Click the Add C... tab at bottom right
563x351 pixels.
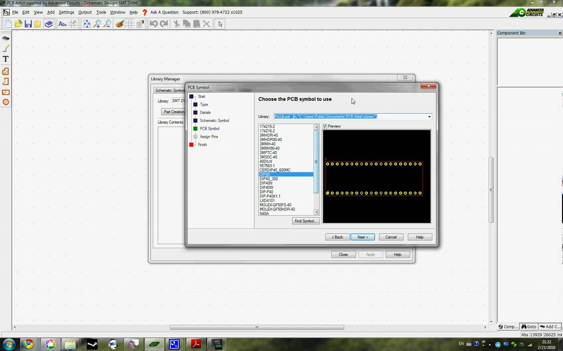pyautogui.click(x=550, y=327)
